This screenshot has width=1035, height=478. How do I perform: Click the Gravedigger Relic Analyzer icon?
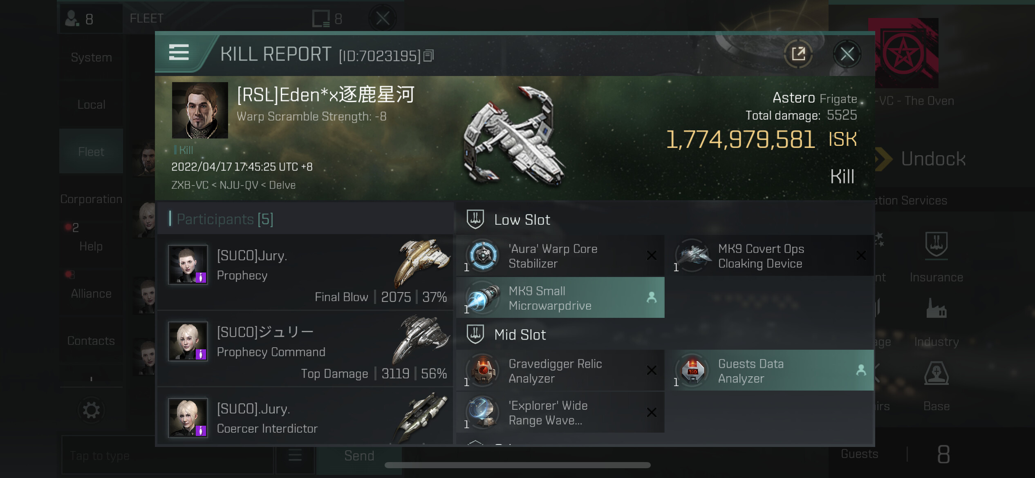coord(483,370)
